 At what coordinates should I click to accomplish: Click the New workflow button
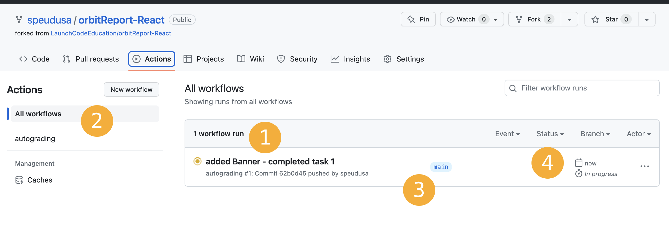[x=131, y=89]
